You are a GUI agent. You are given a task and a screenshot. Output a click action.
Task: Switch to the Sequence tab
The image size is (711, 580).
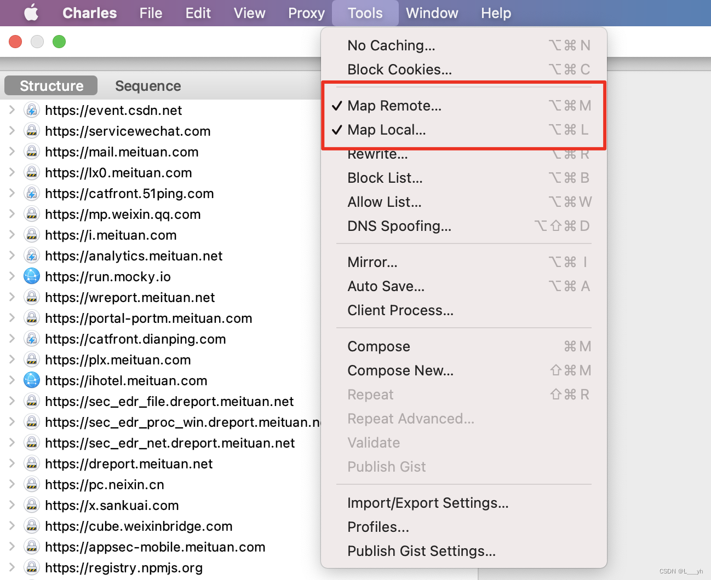[x=148, y=86]
